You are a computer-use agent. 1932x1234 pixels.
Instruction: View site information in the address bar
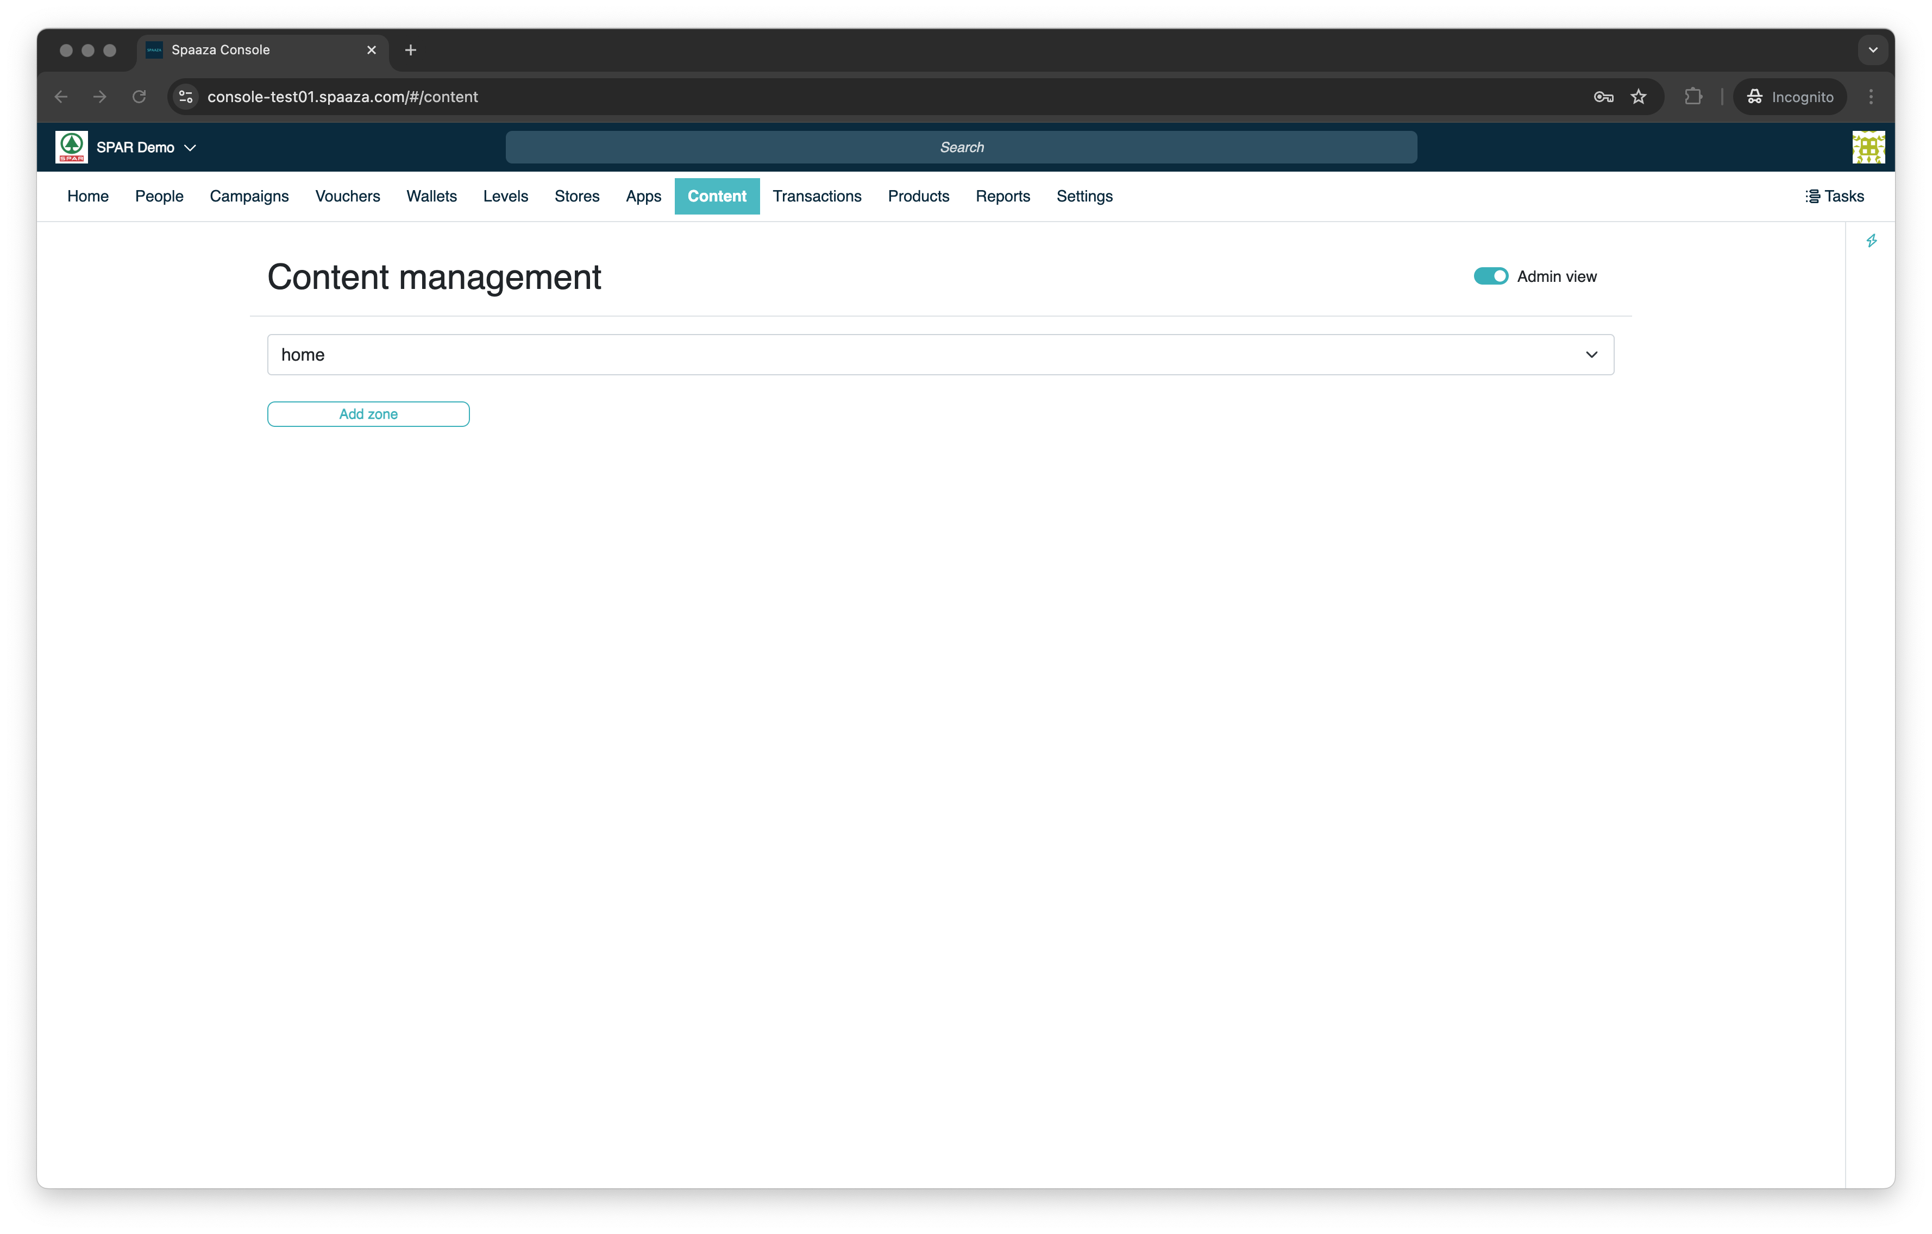pos(186,97)
